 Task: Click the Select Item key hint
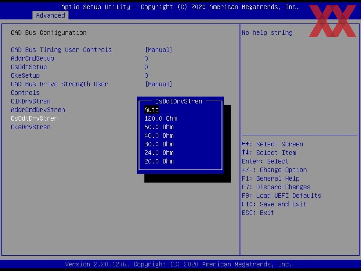[x=269, y=153]
